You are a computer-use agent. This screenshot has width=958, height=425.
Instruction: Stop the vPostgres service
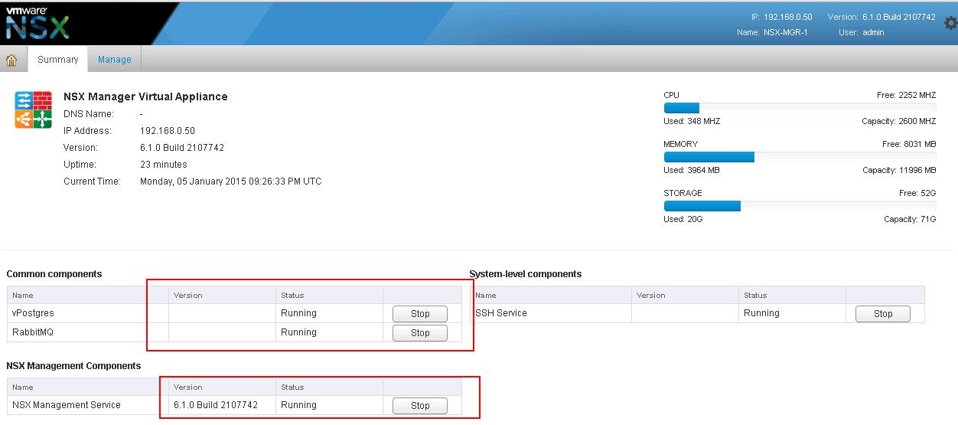coord(420,313)
